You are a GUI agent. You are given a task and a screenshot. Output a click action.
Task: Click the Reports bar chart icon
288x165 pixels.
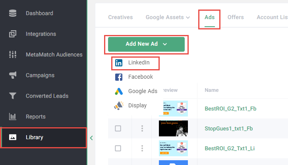(13, 116)
